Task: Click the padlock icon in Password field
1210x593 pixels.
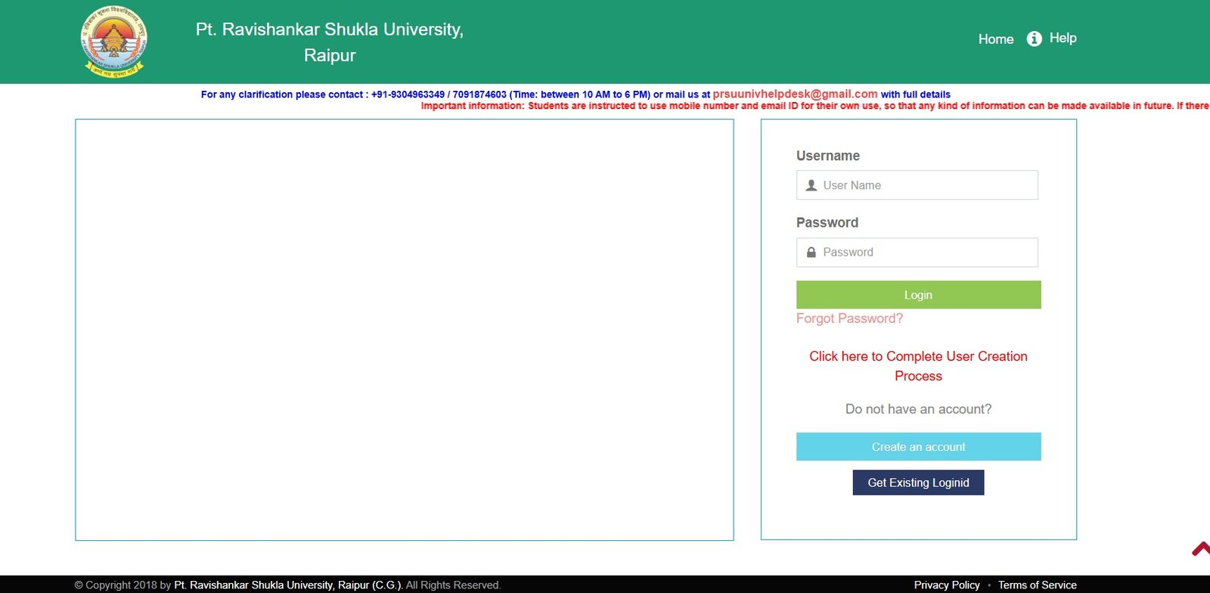Action: 811,253
